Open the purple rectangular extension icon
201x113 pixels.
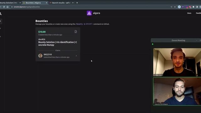coord(183,7)
